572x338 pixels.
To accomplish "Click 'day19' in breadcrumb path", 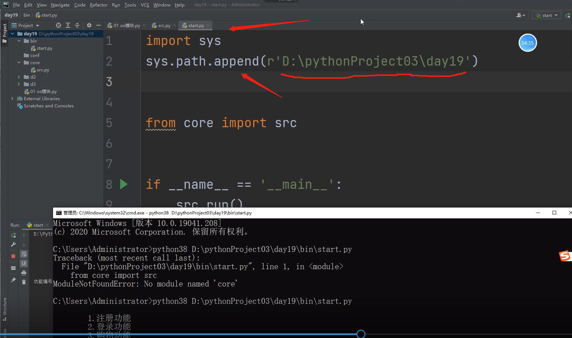I will coord(11,15).
